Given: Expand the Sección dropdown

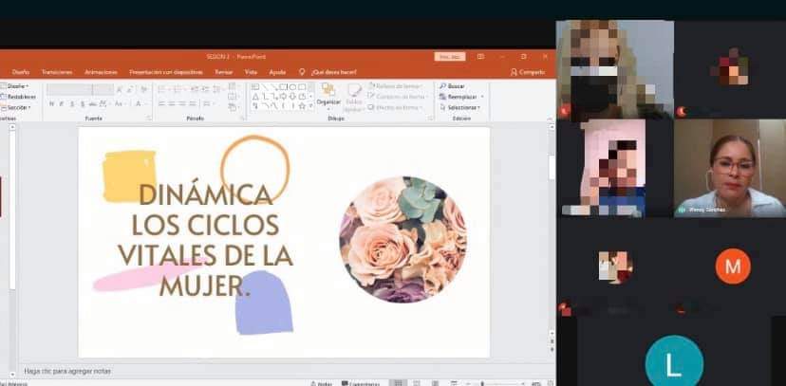Looking at the screenshot, I should [x=18, y=107].
